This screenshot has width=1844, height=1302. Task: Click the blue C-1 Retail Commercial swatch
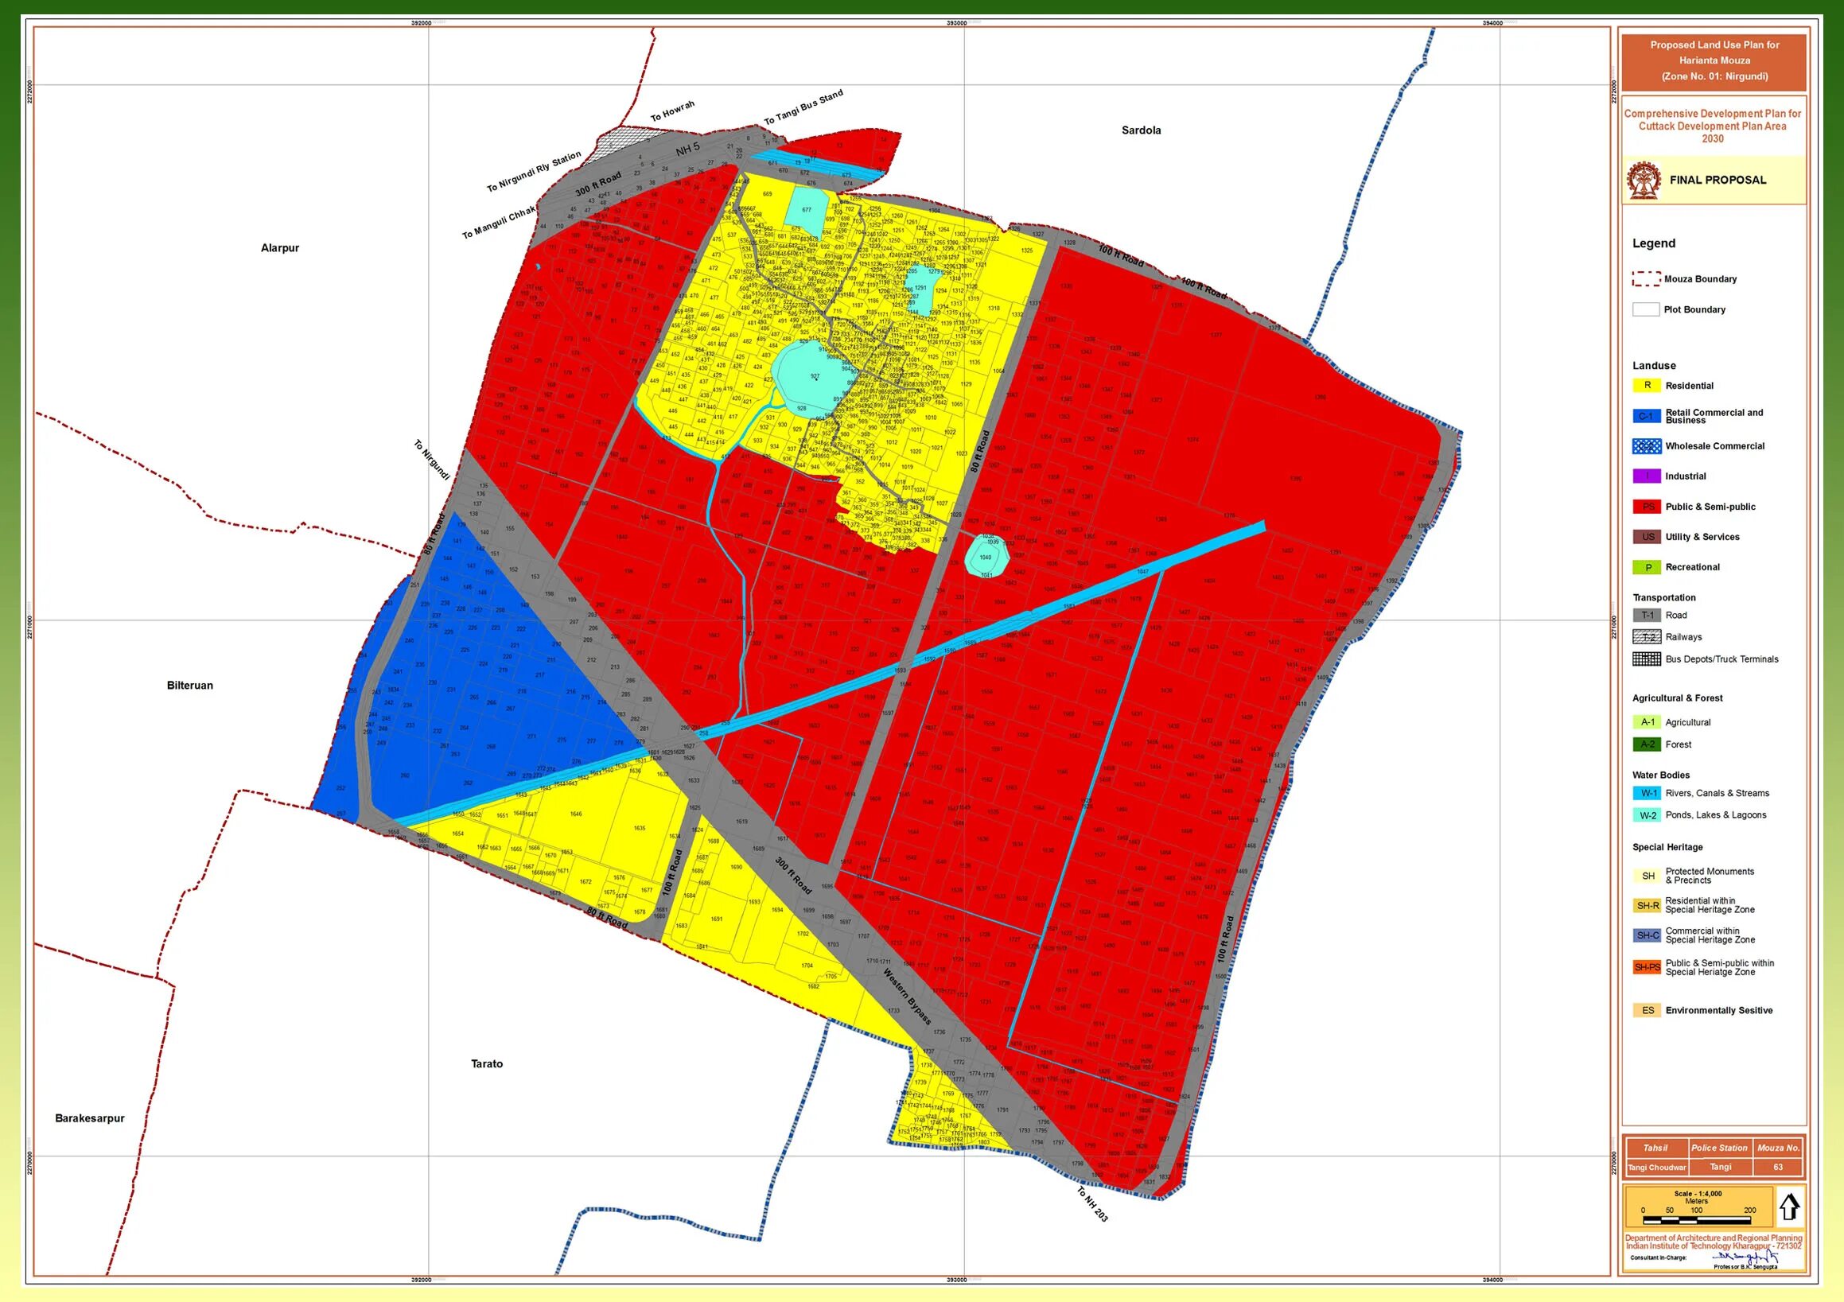click(1647, 416)
